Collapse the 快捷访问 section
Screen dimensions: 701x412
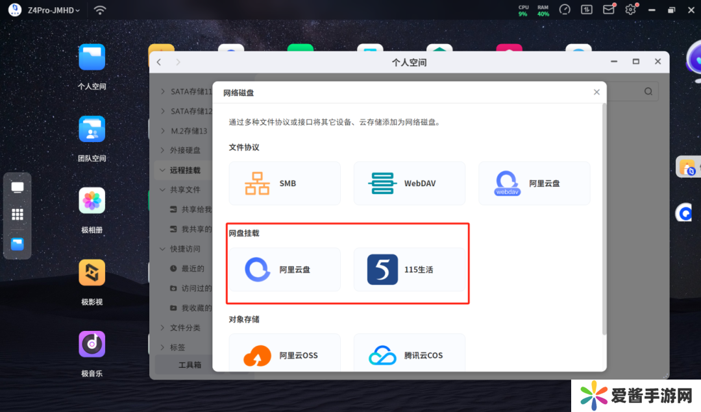click(162, 248)
